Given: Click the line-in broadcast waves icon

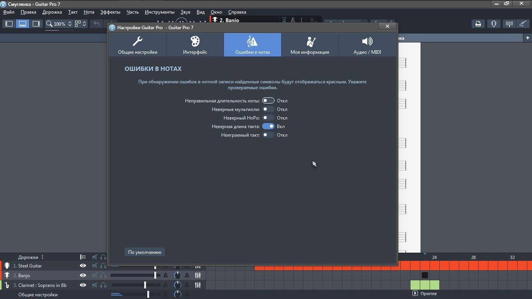Looking at the screenshot, I should [509, 24].
